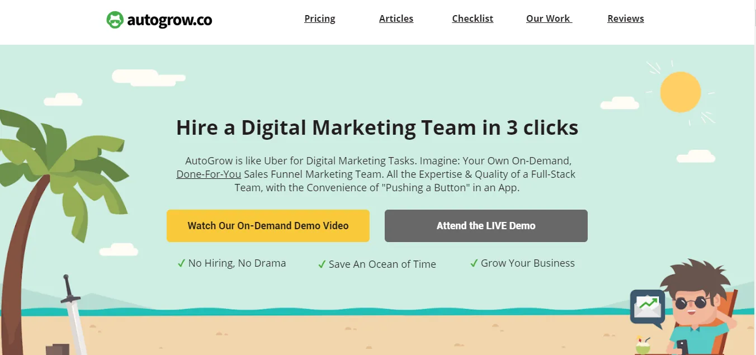The height and width of the screenshot is (355, 756).
Task: Open the Articles page
Action: [396, 18]
